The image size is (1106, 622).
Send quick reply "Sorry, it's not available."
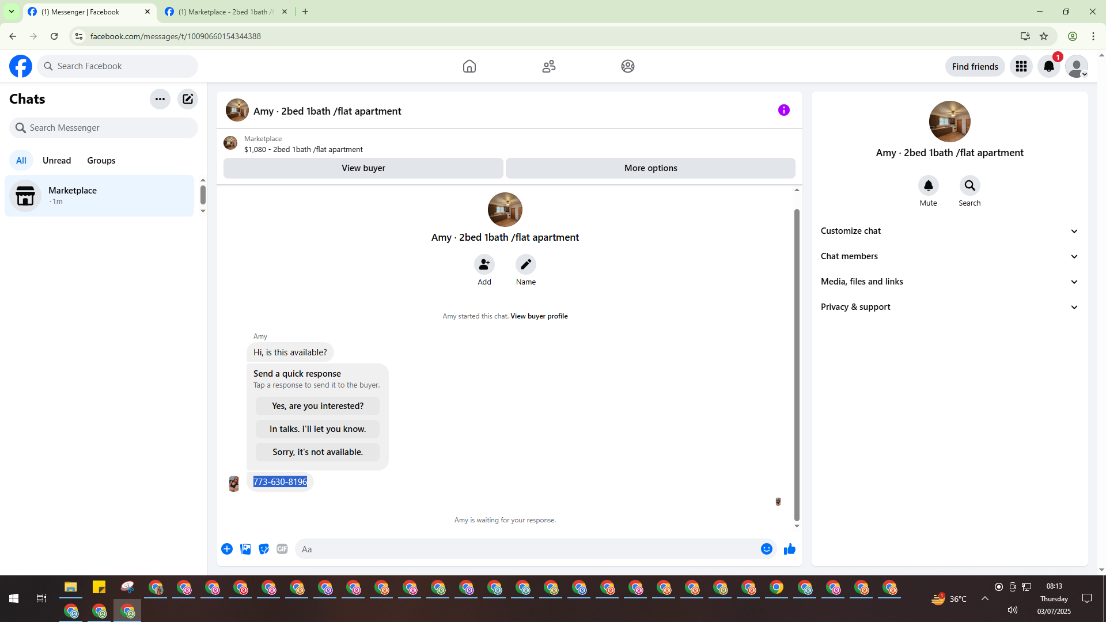coord(317,452)
